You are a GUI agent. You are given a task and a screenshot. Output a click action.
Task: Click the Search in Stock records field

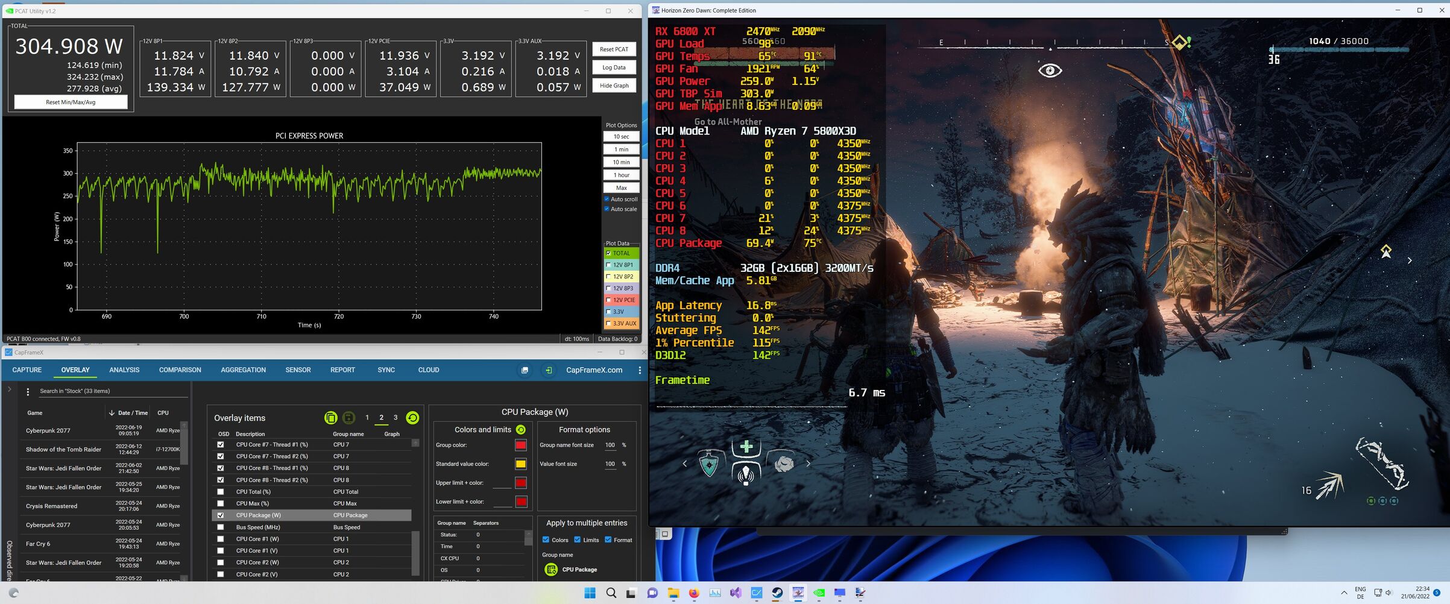point(113,391)
